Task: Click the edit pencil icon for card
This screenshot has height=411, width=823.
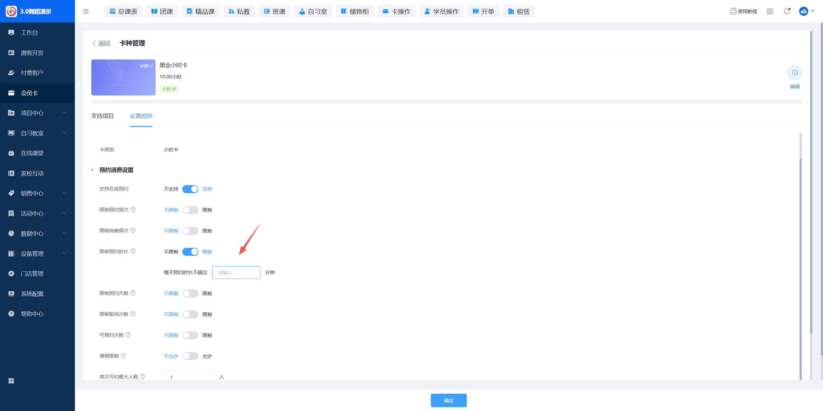Action: 795,73
